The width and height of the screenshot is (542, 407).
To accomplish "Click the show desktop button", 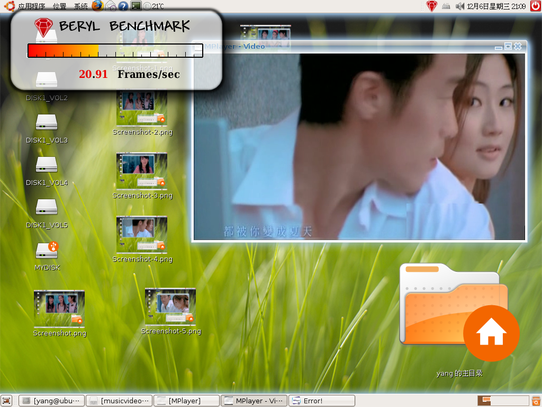I will coord(6,401).
